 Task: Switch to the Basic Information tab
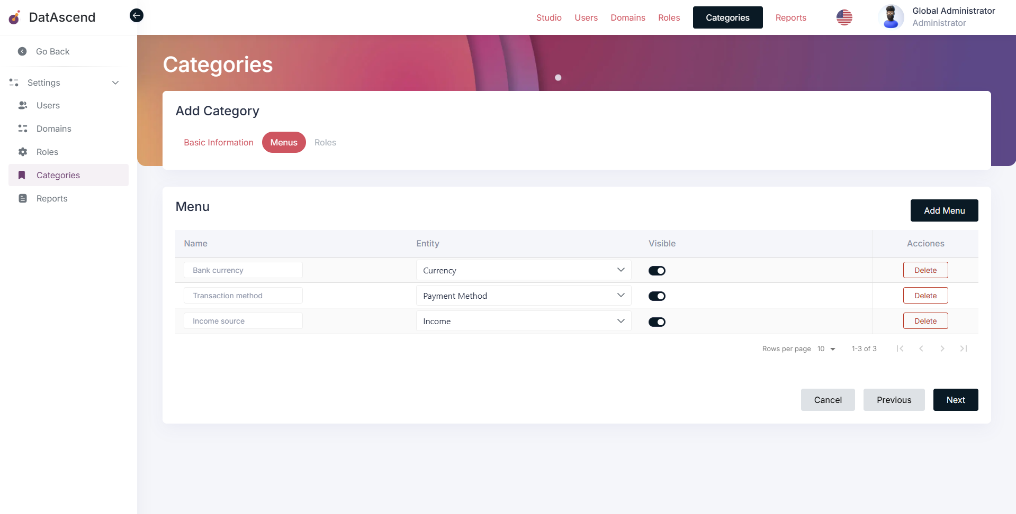(x=218, y=142)
